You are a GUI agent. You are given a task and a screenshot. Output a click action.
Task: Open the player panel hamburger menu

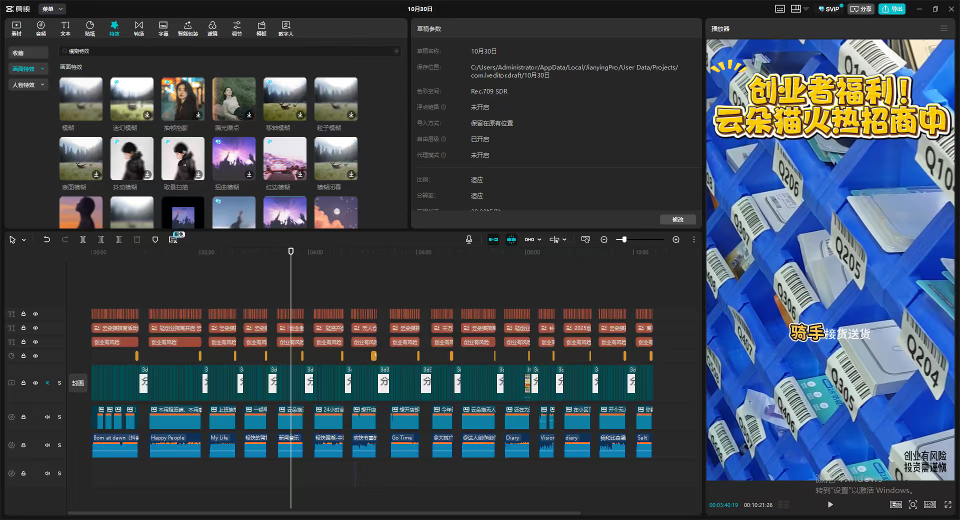[x=944, y=28]
